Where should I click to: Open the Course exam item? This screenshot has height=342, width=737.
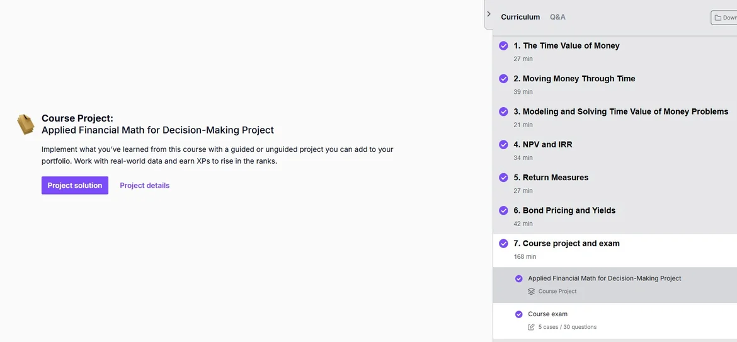[x=547, y=314]
